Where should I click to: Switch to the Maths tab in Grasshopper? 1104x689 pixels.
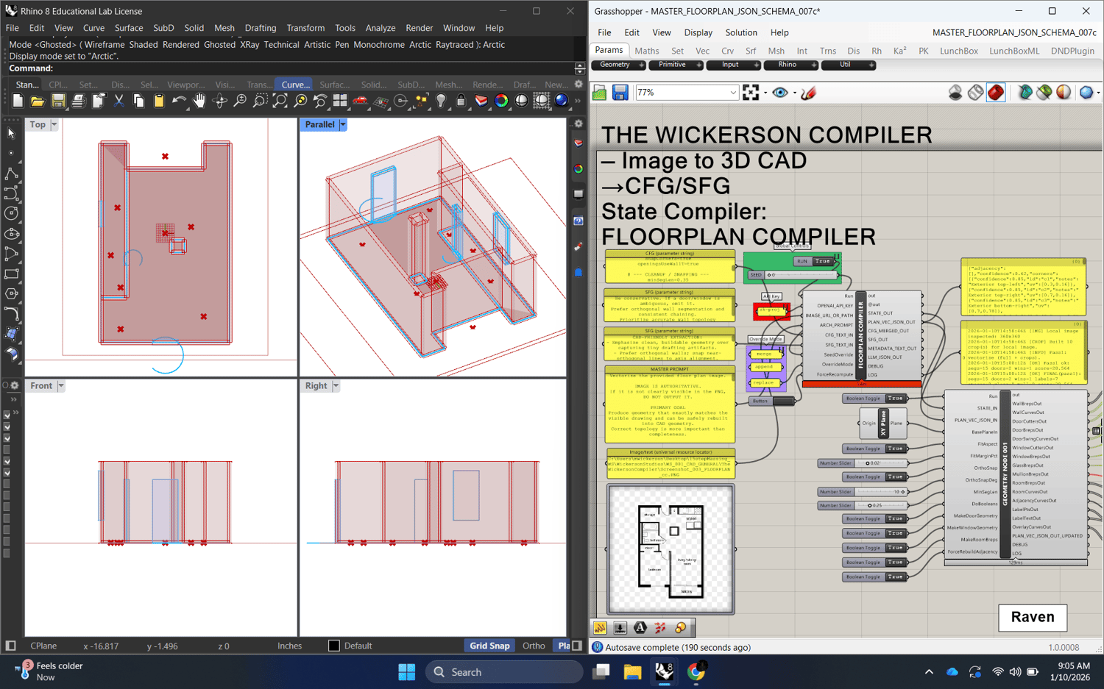(647, 51)
